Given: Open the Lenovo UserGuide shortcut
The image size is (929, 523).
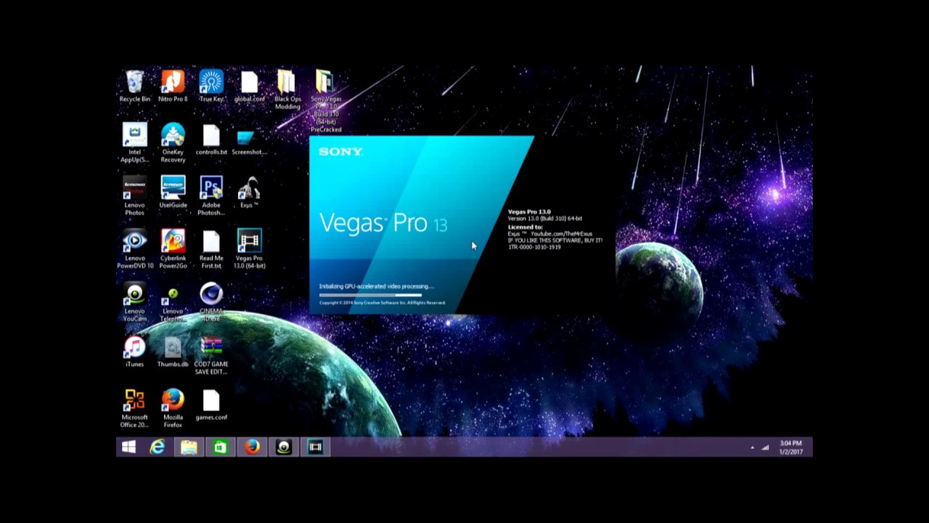Looking at the screenshot, I should [173, 192].
